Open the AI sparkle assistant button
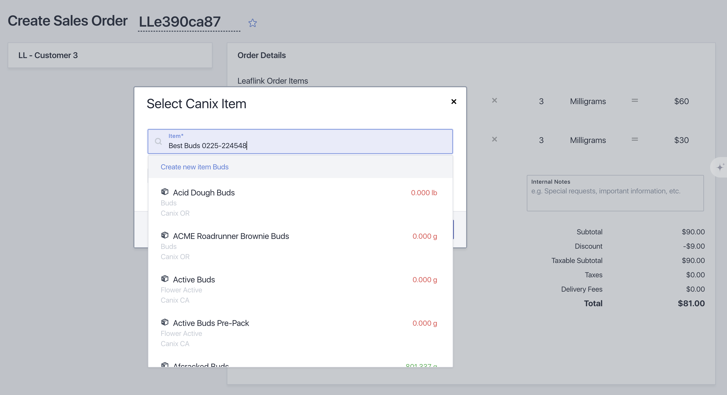Image resolution: width=727 pixels, height=395 pixels. [x=719, y=167]
